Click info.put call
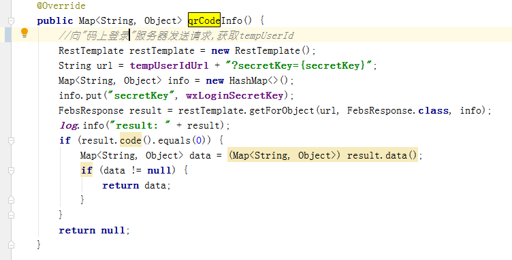Viewport: 512px width, 260px height. pyautogui.click(x=80, y=95)
